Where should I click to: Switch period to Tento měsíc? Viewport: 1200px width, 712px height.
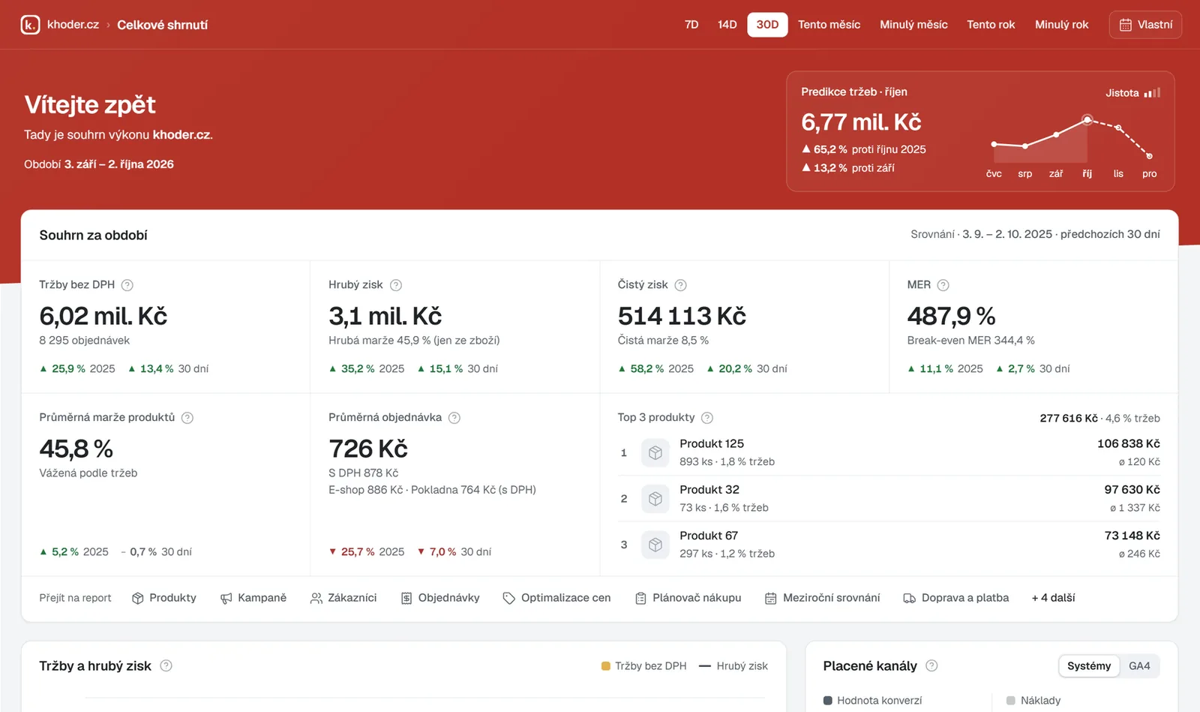coord(829,25)
